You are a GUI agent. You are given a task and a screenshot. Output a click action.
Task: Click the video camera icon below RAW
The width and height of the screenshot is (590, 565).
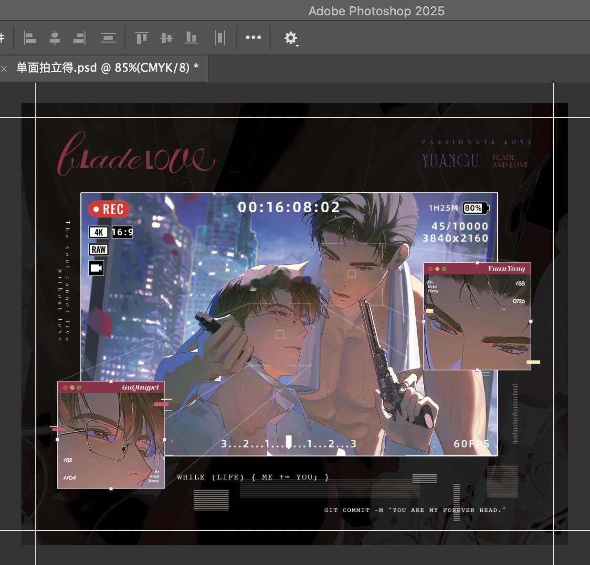click(x=96, y=268)
